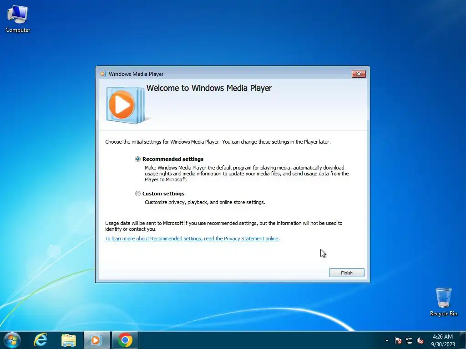
Task: Click the 'Customize privacy, playback, and online store settings.' text
Action: tap(205, 202)
